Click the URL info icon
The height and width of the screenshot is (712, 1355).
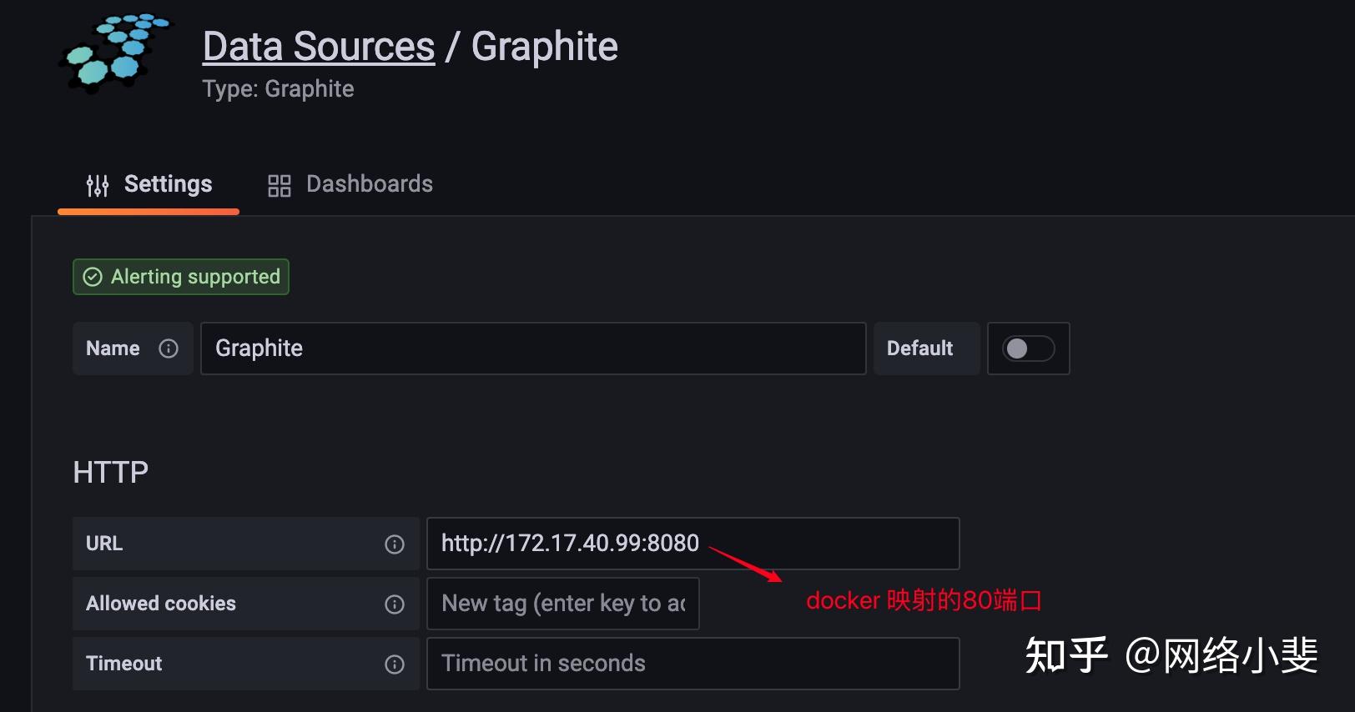coord(395,544)
